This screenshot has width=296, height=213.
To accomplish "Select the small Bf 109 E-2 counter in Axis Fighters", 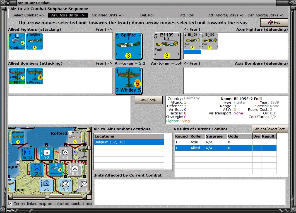I will point(192,41).
